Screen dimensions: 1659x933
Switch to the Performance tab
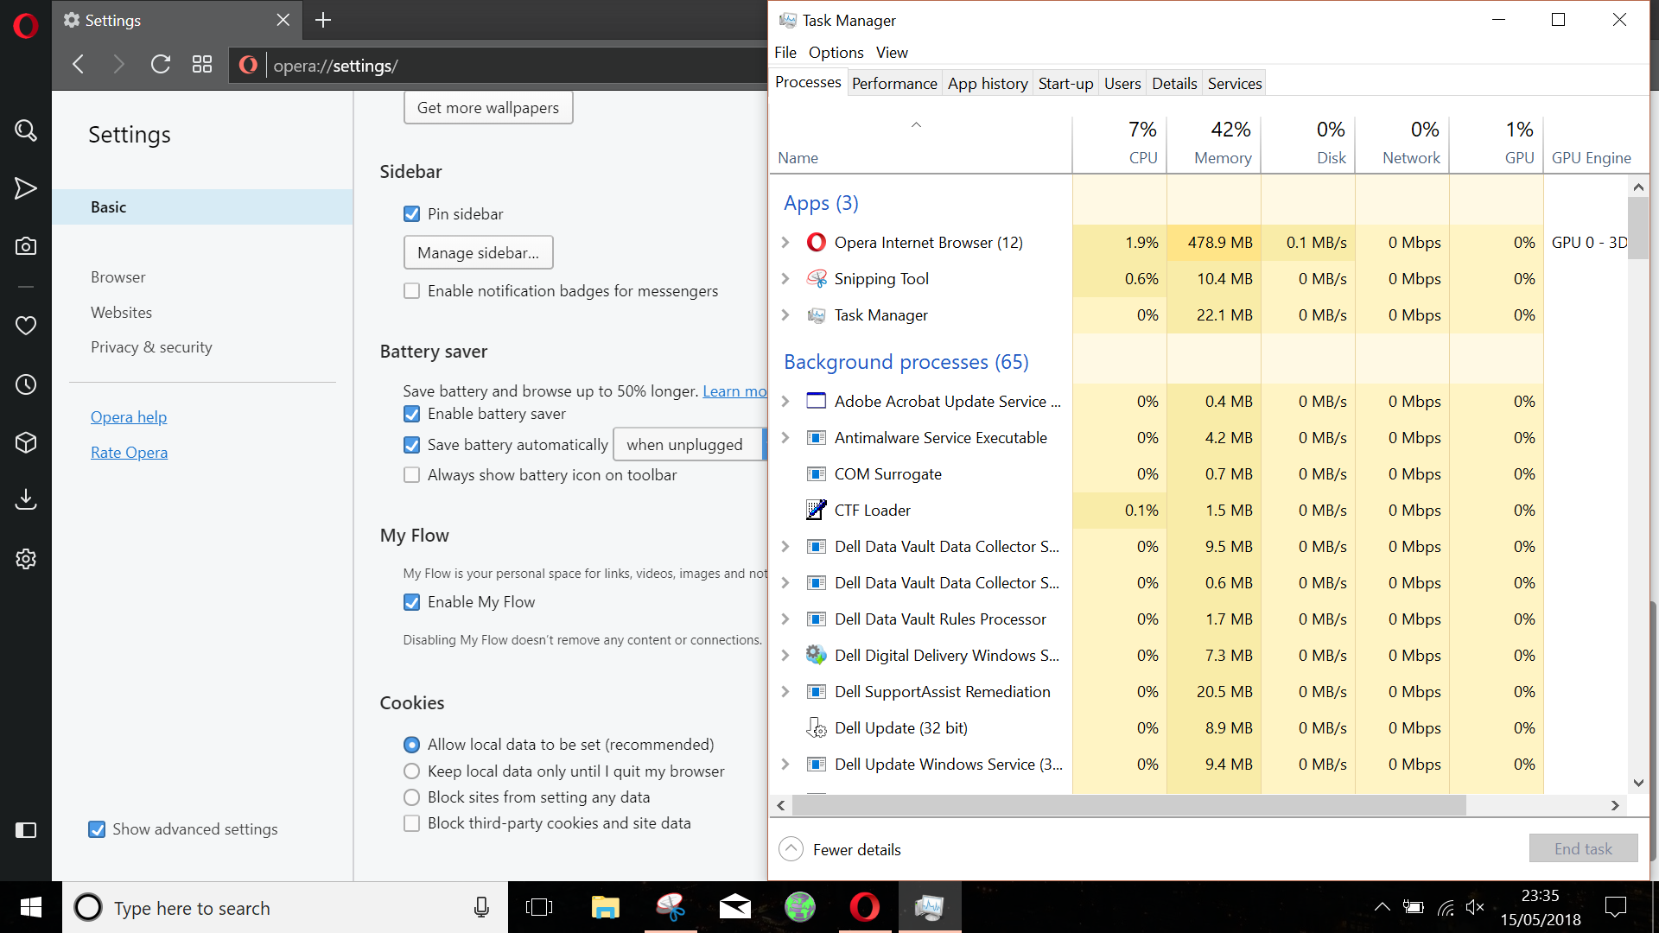click(x=894, y=83)
